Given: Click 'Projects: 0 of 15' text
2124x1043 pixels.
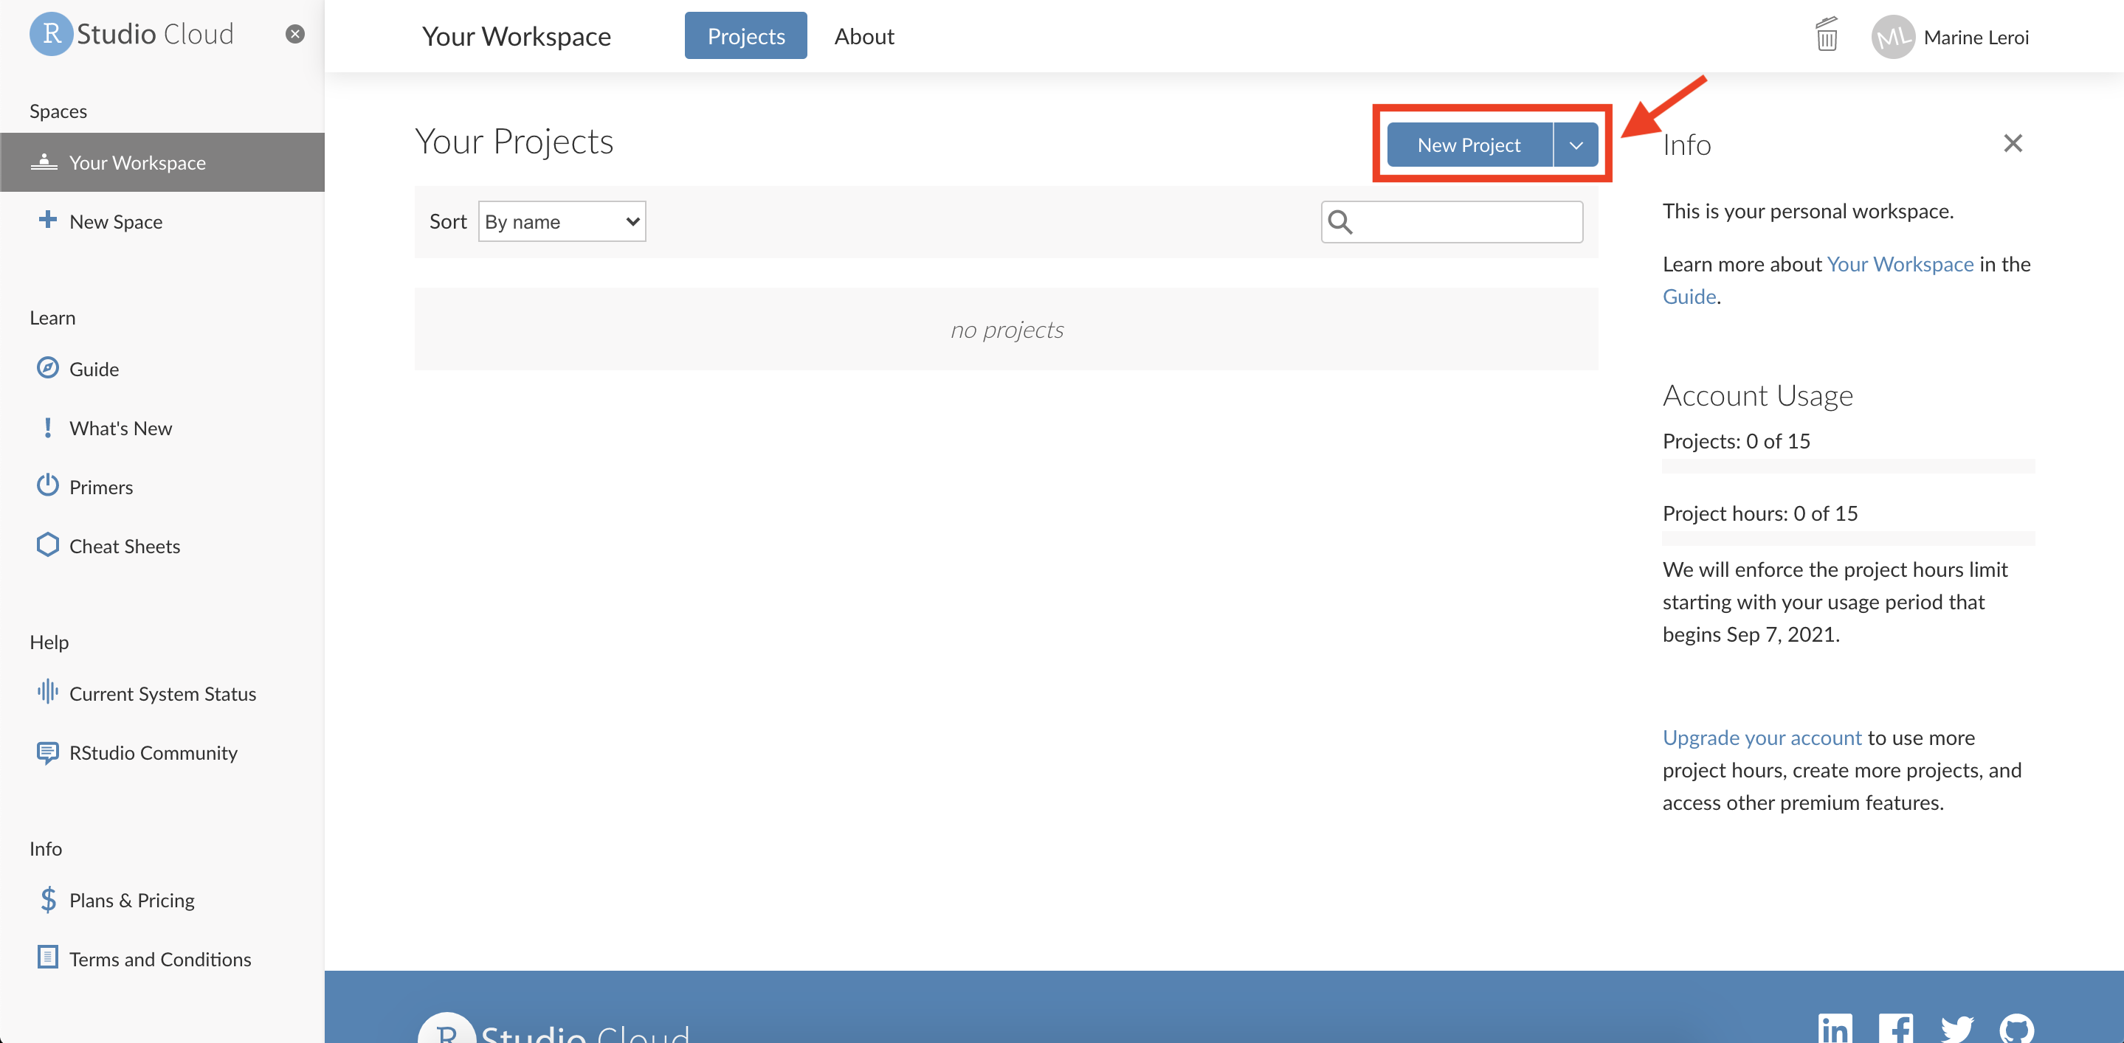Looking at the screenshot, I should pos(1736,441).
